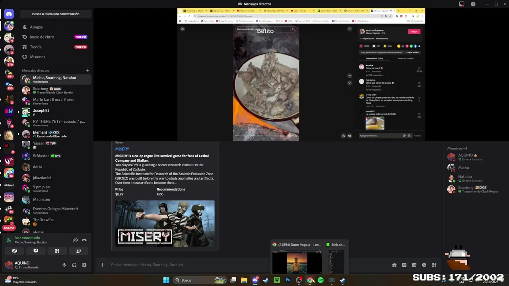Click the conversation search field in Discord
509x286 pixels.
pyautogui.click(x=56, y=14)
